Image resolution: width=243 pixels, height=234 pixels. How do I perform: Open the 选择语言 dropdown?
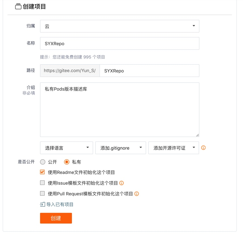[x=66, y=148]
